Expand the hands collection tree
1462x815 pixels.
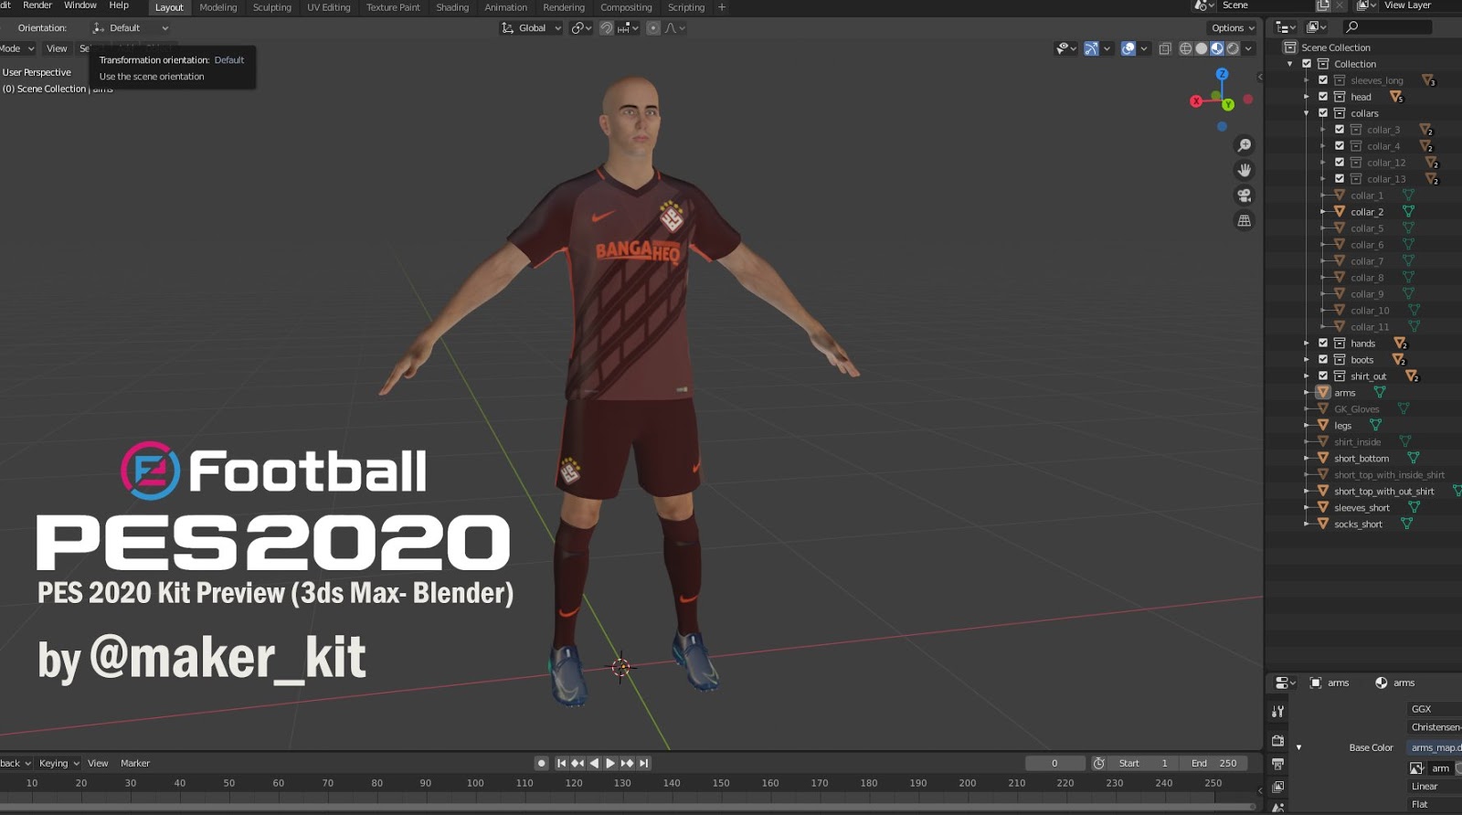click(1306, 344)
